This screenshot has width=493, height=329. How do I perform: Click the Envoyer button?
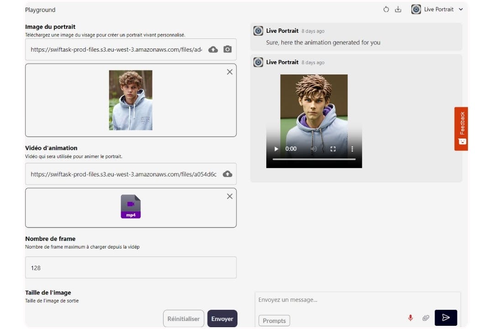[x=222, y=318]
